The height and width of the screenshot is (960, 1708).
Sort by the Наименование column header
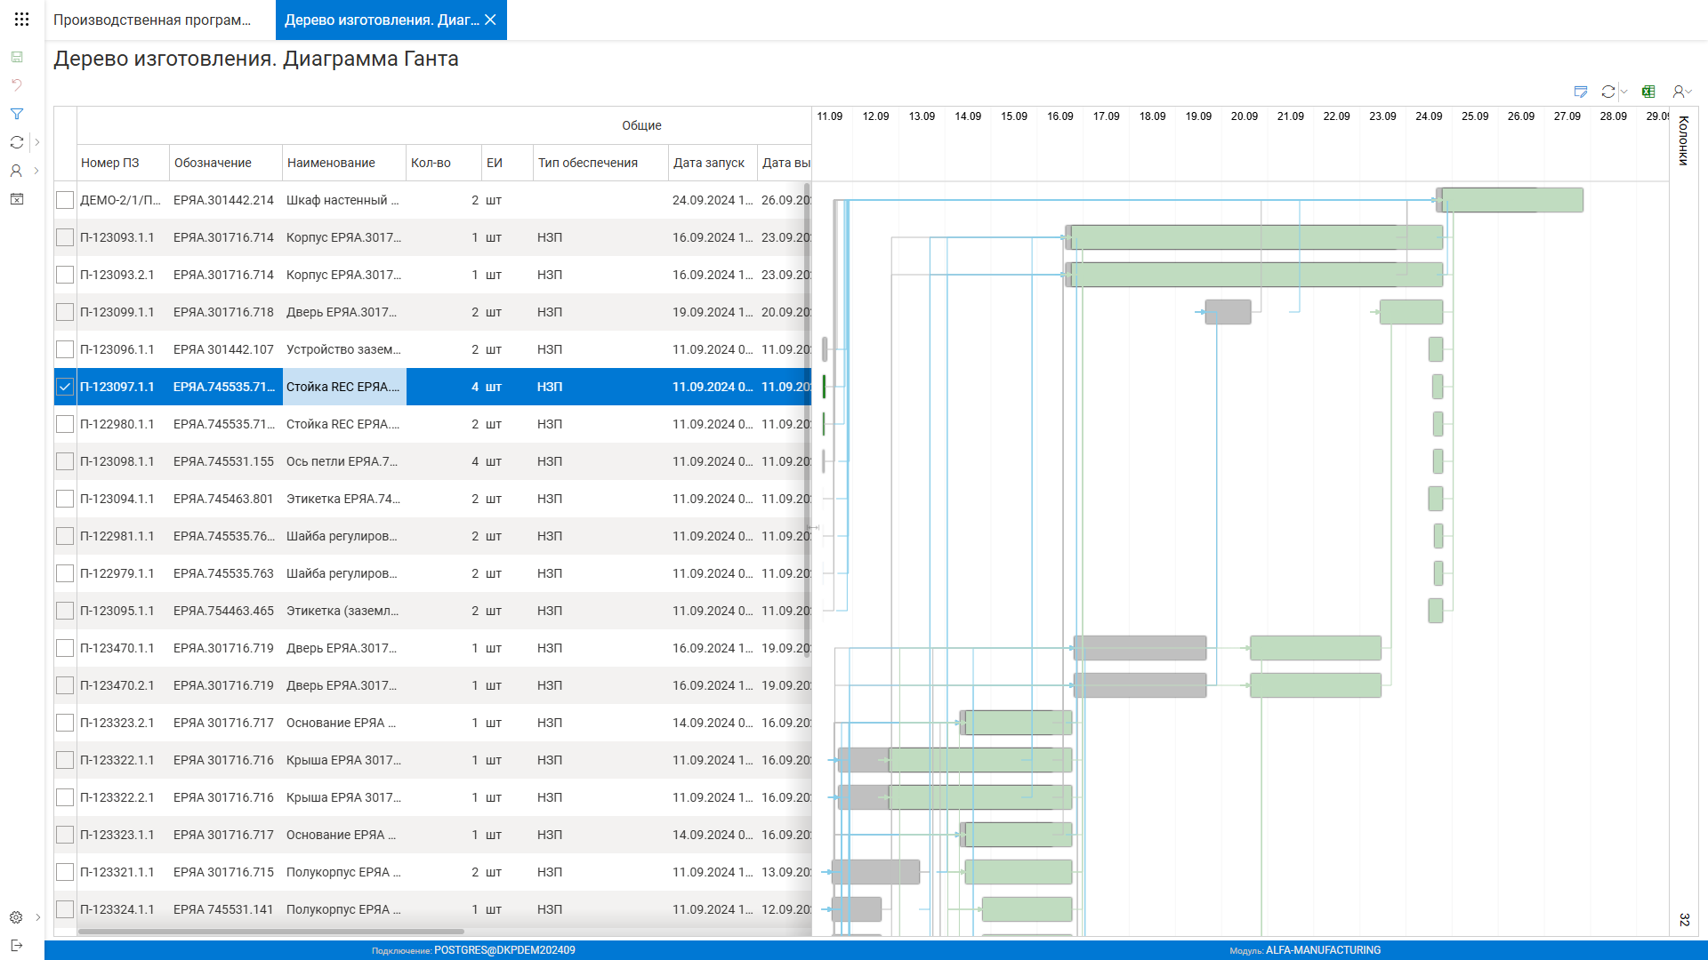tap(331, 163)
